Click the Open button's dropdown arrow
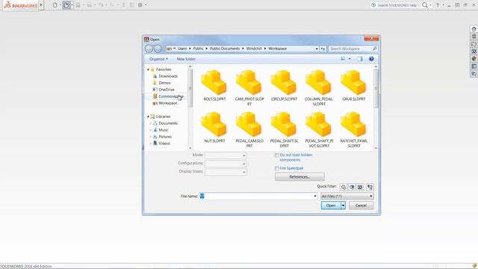Image resolution: width=478 pixels, height=269 pixels. point(343,205)
